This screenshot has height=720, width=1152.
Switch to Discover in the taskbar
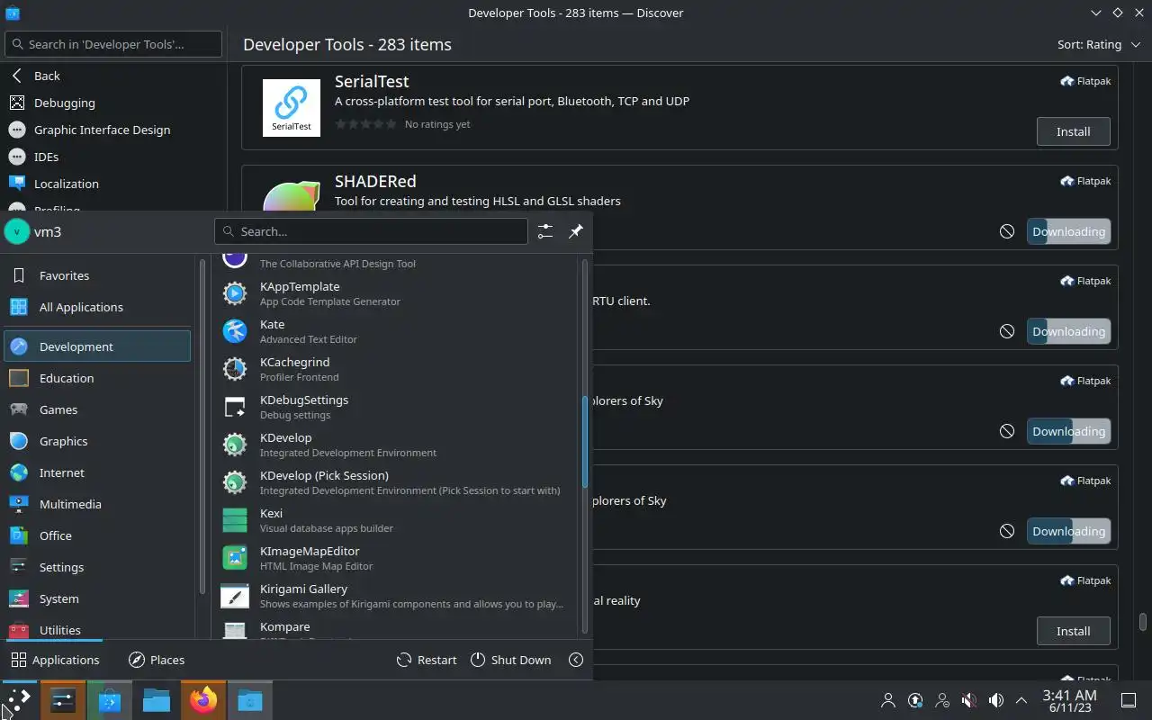[110, 700]
